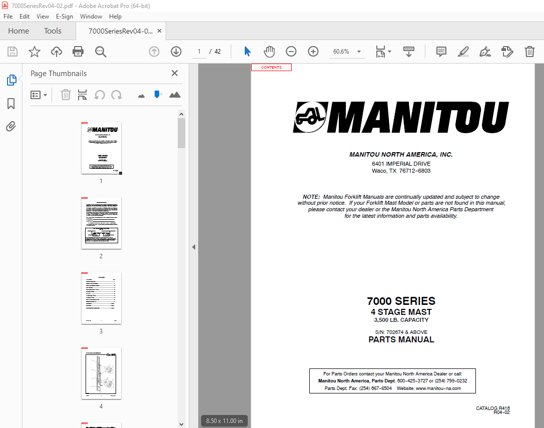
Task: Click the page number input field
Action: tap(199, 52)
